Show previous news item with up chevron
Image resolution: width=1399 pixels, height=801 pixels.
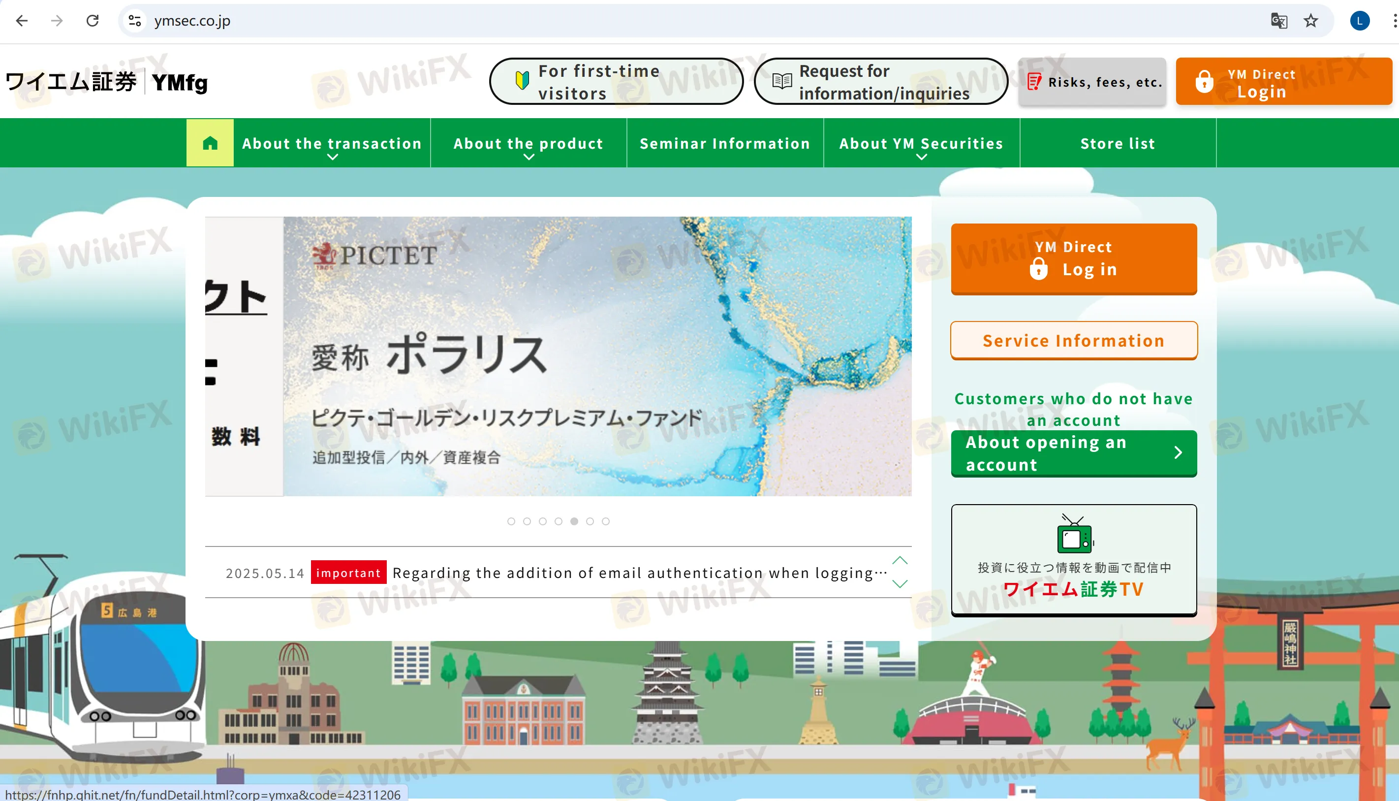tap(900, 561)
